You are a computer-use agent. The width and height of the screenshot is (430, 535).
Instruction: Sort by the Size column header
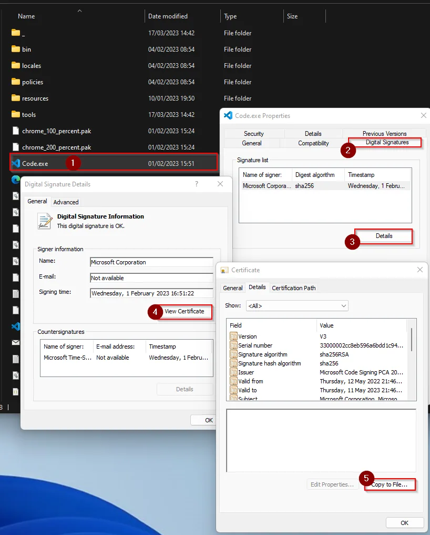click(292, 16)
